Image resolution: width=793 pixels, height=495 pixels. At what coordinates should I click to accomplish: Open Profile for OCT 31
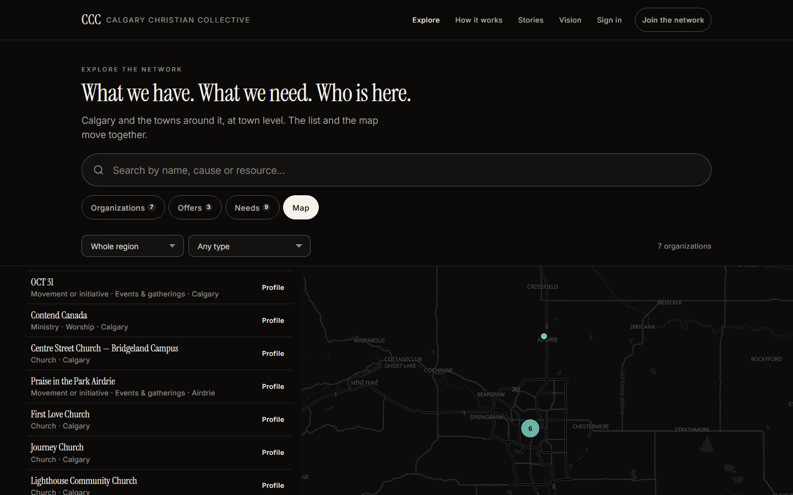point(273,287)
